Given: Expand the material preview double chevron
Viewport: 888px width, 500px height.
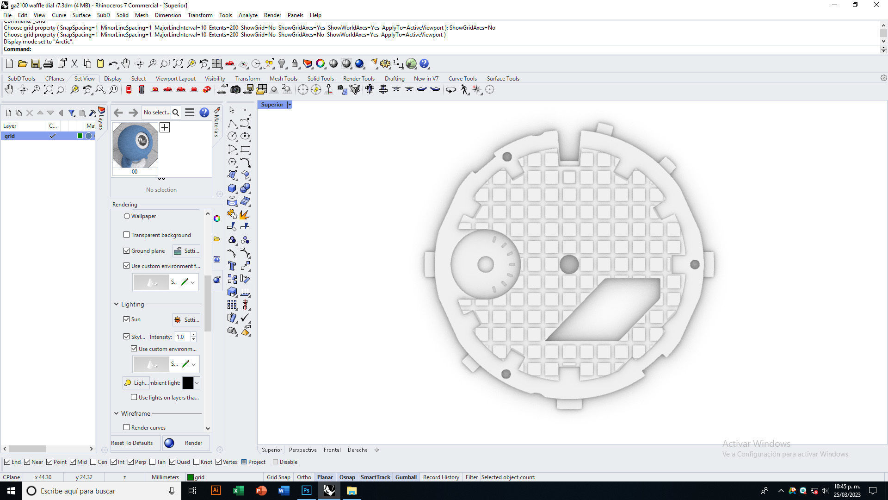Looking at the screenshot, I should pyautogui.click(x=161, y=179).
